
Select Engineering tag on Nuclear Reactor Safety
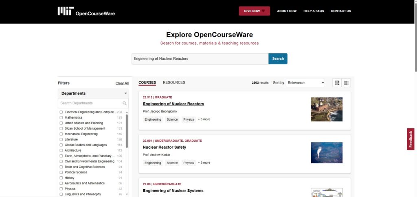(x=153, y=163)
